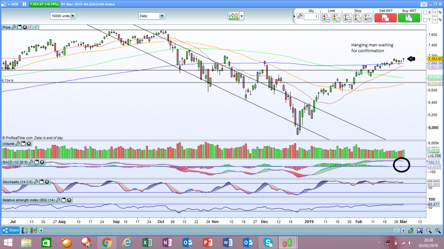Click the Buy MKT green button
444x249 pixels.
pos(409,18)
